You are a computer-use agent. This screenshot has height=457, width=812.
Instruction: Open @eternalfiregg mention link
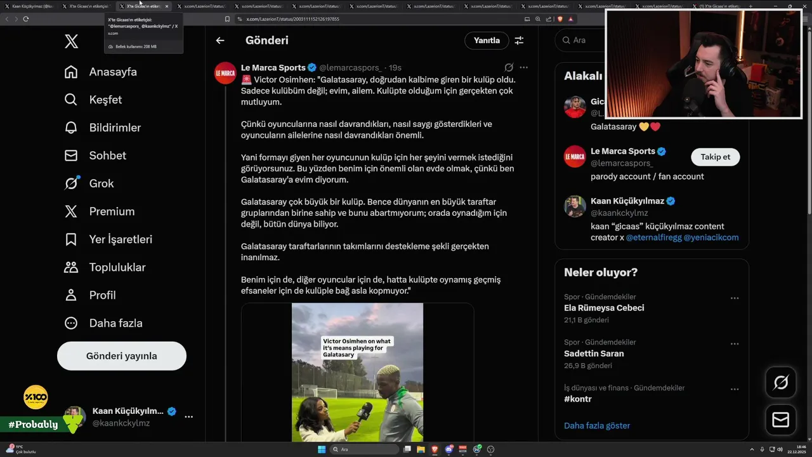click(x=653, y=237)
